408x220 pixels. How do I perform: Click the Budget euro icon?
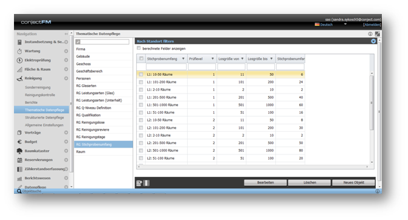click(x=19, y=142)
